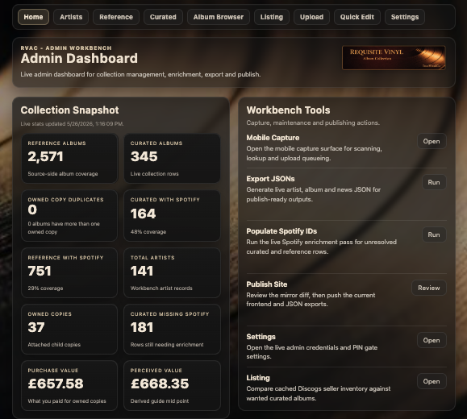Click the Purchase Value £657.58 figure
The width and height of the screenshot is (467, 419).
(x=56, y=384)
